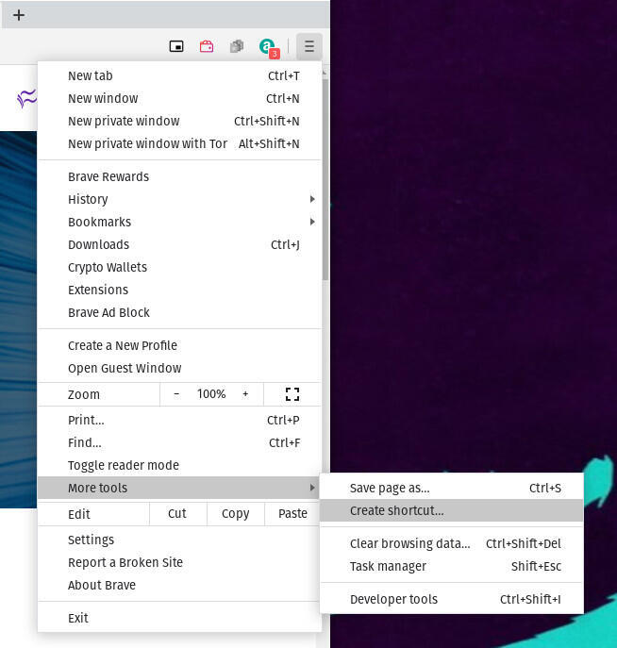Open Downloads from the menu
Viewport: 617px width, 648px height.
click(x=179, y=244)
